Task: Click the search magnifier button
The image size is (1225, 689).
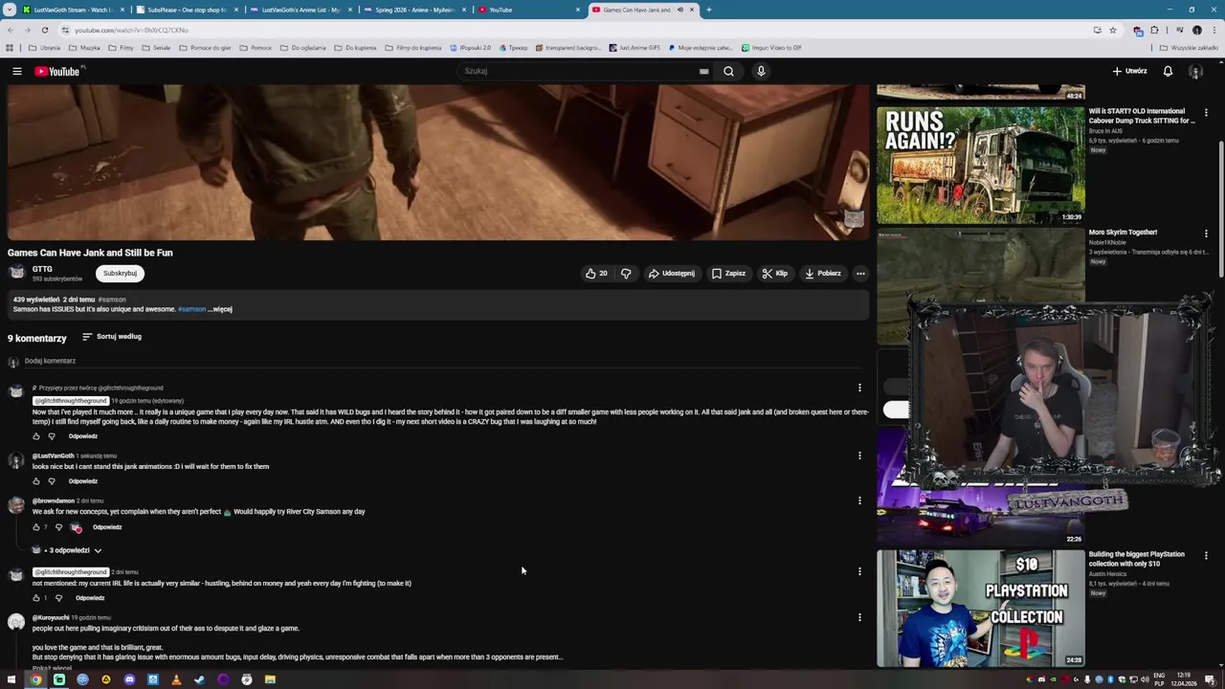Action: coord(728,71)
